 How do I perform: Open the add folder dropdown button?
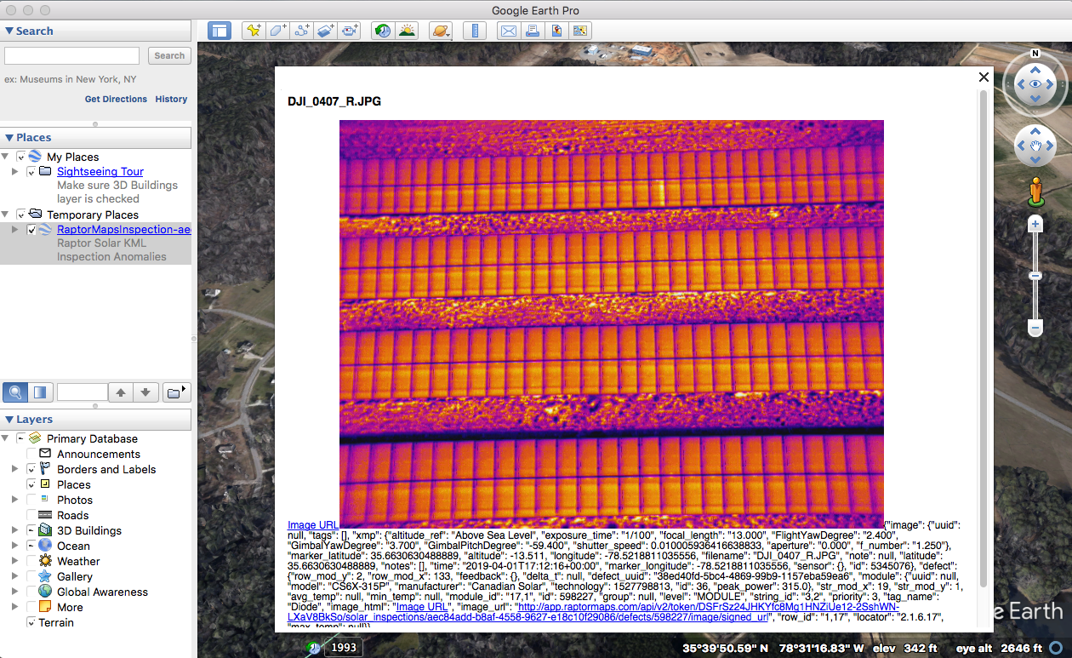point(176,392)
